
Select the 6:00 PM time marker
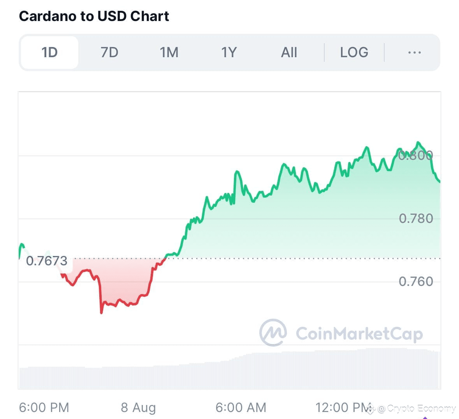[44, 408]
